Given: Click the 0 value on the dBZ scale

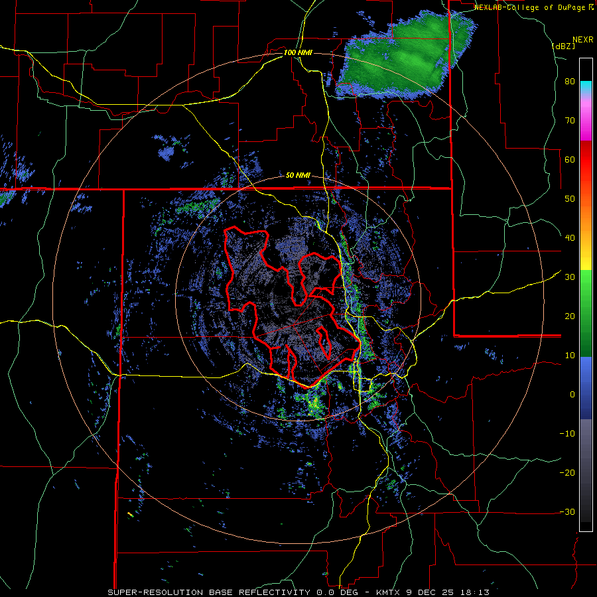Looking at the screenshot, I should (572, 395).
